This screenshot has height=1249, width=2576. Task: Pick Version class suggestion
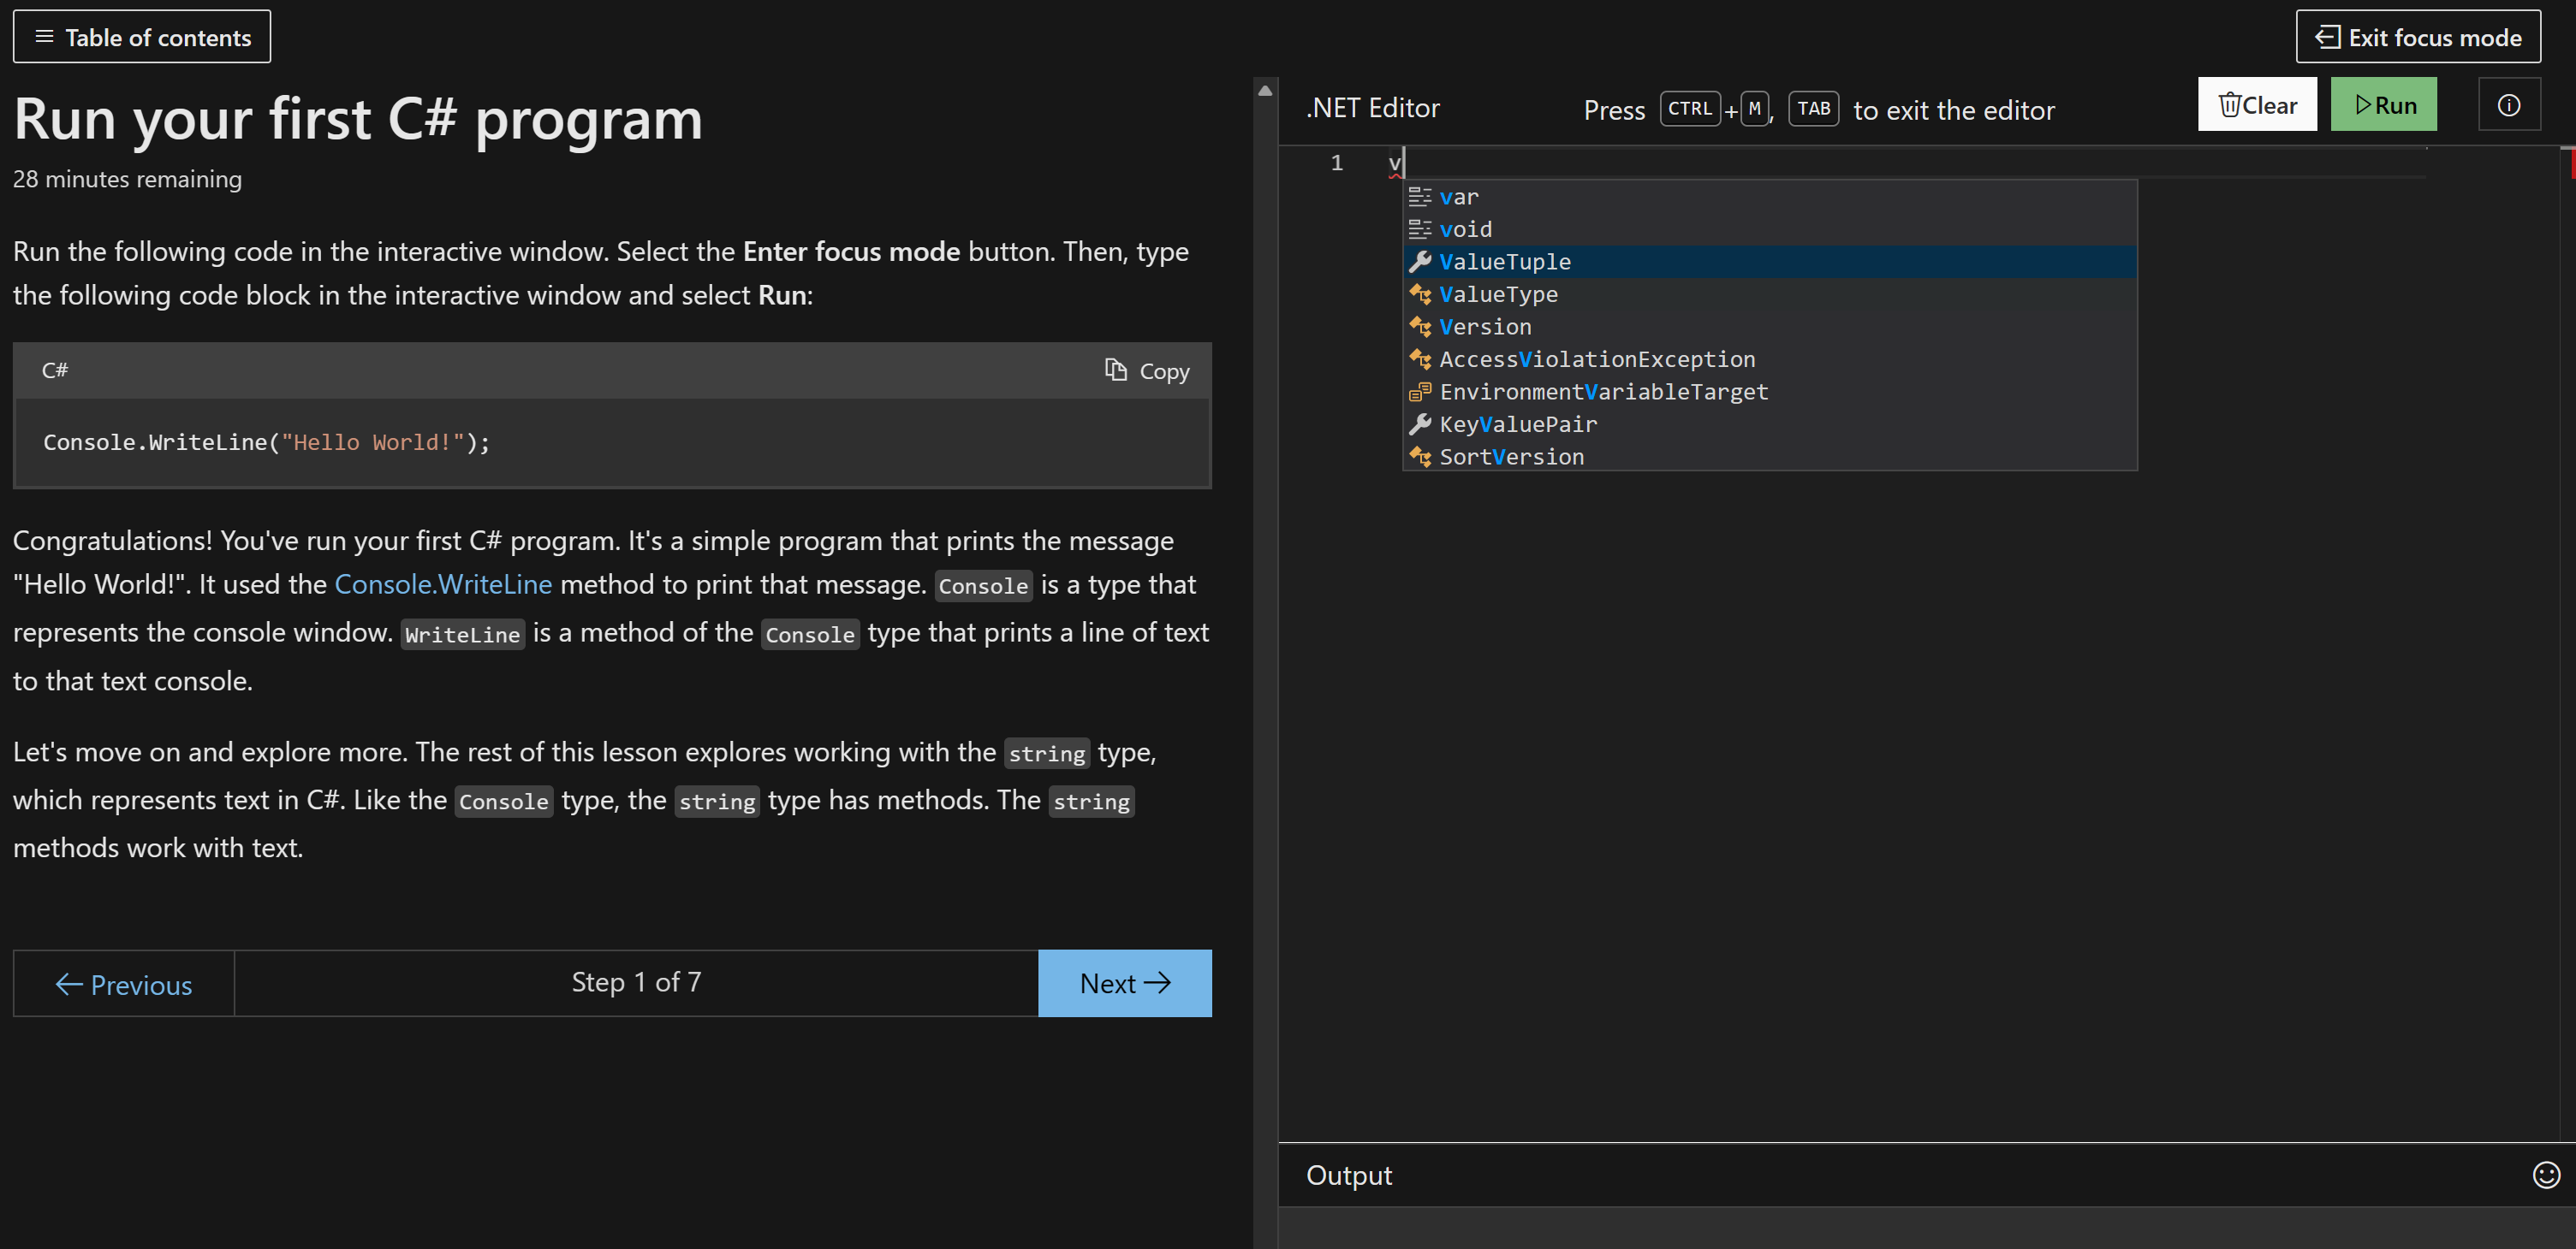point(1770,327)
